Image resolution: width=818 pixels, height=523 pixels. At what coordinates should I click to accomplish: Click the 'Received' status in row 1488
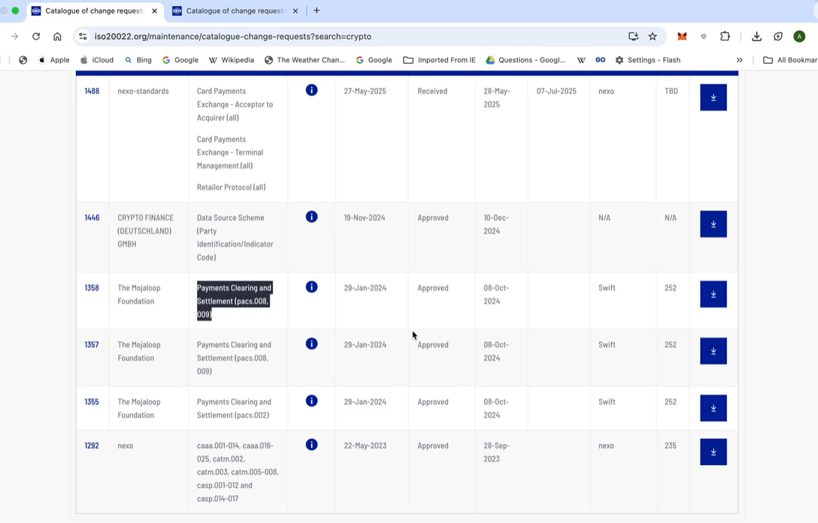[432, 91]
